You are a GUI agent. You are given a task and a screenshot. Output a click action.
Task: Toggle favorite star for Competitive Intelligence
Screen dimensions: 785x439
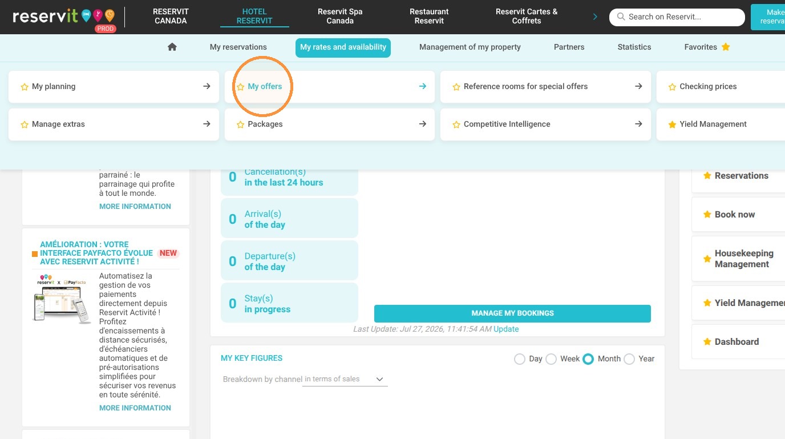(x=456, y=124)
